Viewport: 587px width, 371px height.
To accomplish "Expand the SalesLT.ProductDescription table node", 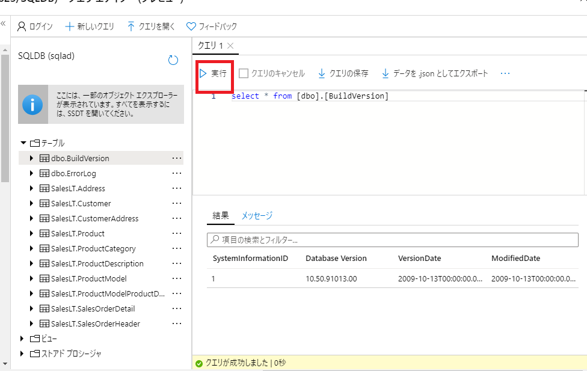I will click(31, 263).
